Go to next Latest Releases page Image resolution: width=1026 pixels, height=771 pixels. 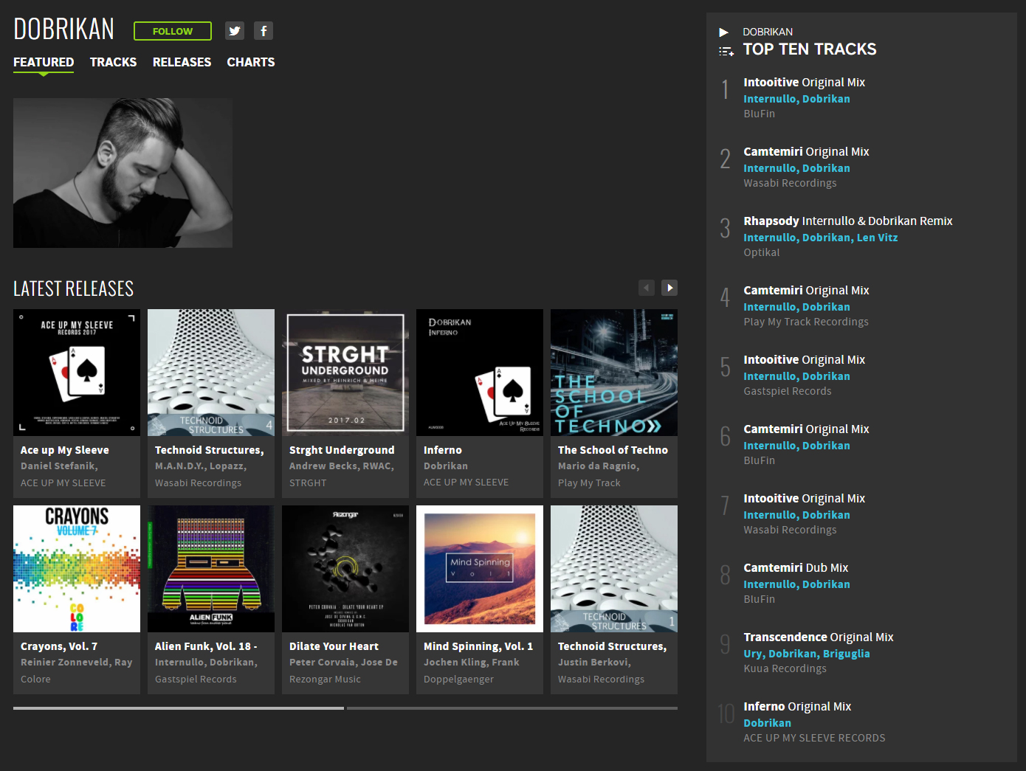(x=669, y=288)
